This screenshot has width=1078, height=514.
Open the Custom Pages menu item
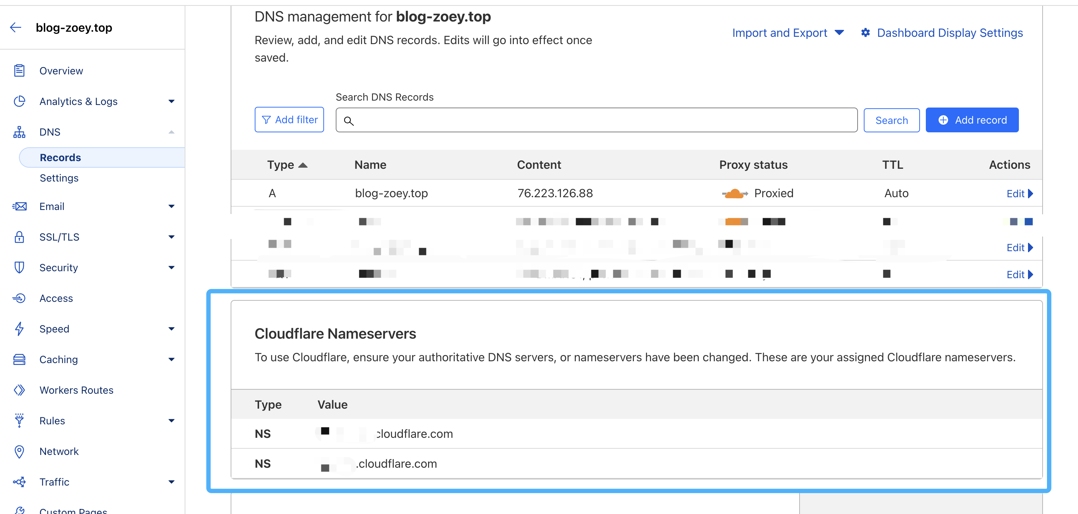73,511
